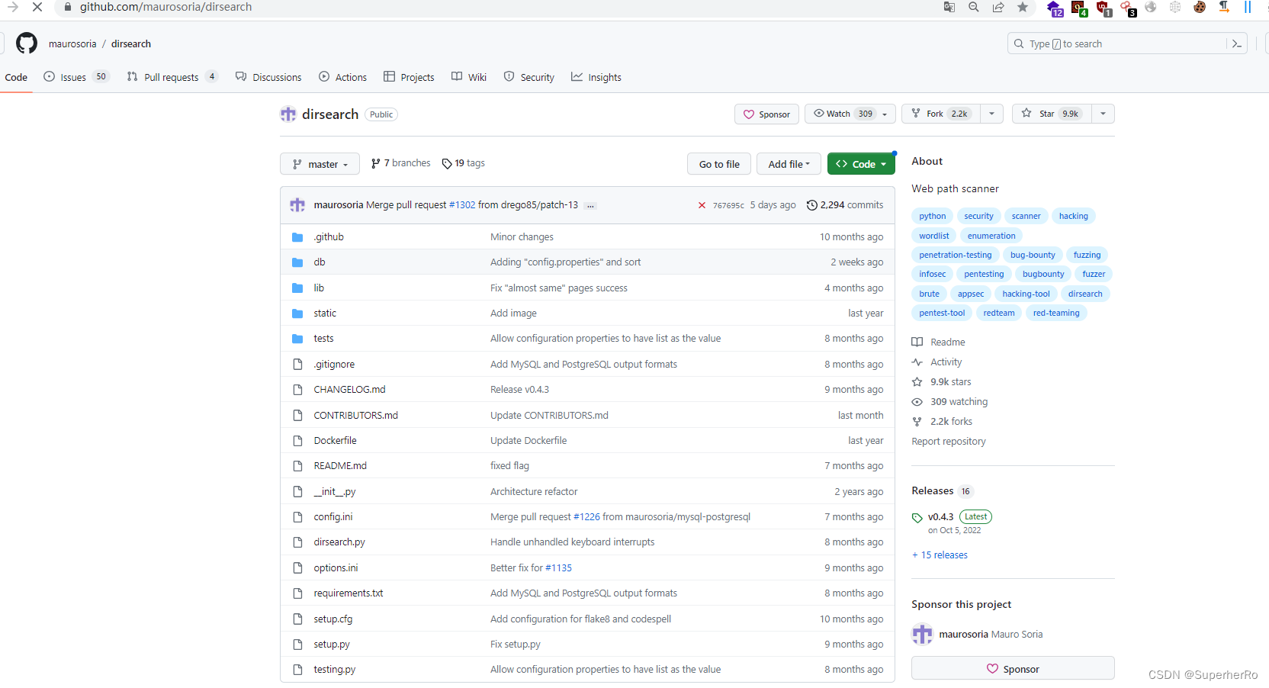
Task: Stop loading the page in the browser
Action: pos(37,7)
